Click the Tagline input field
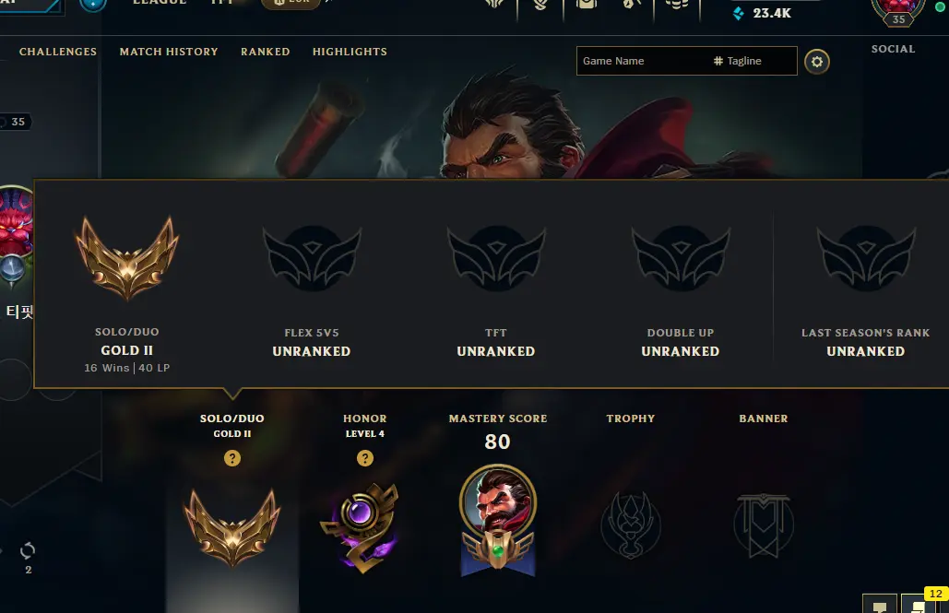The width and height of the screenshot is (949, 613). coord(753,61)
